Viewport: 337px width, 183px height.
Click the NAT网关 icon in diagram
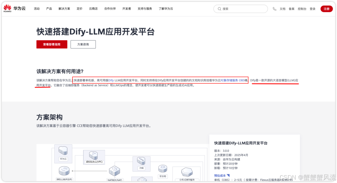(115, 171)
